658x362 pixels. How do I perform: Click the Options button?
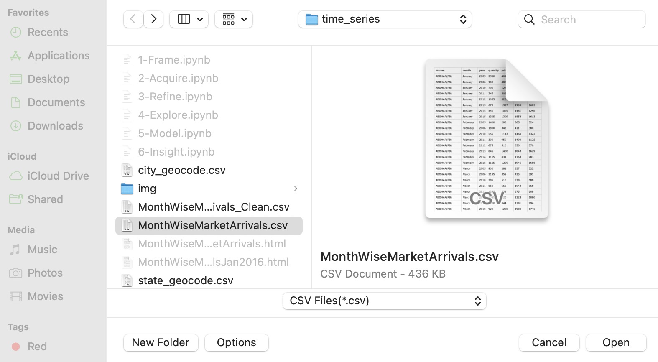point(237,342)
